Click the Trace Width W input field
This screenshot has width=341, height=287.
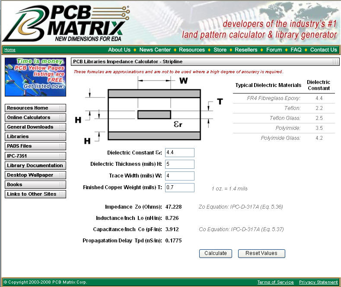(x=180, y=176)
